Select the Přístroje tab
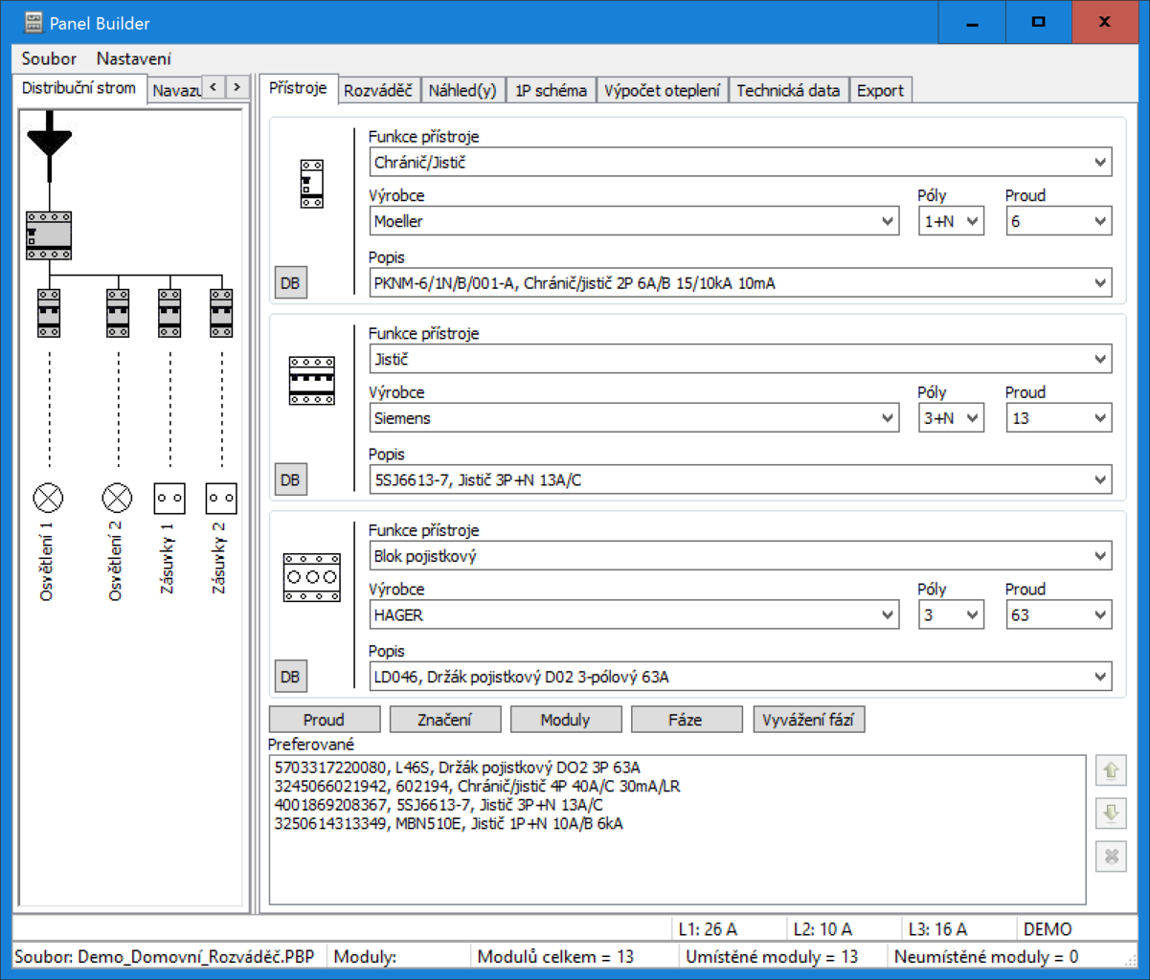 point(299,88)
